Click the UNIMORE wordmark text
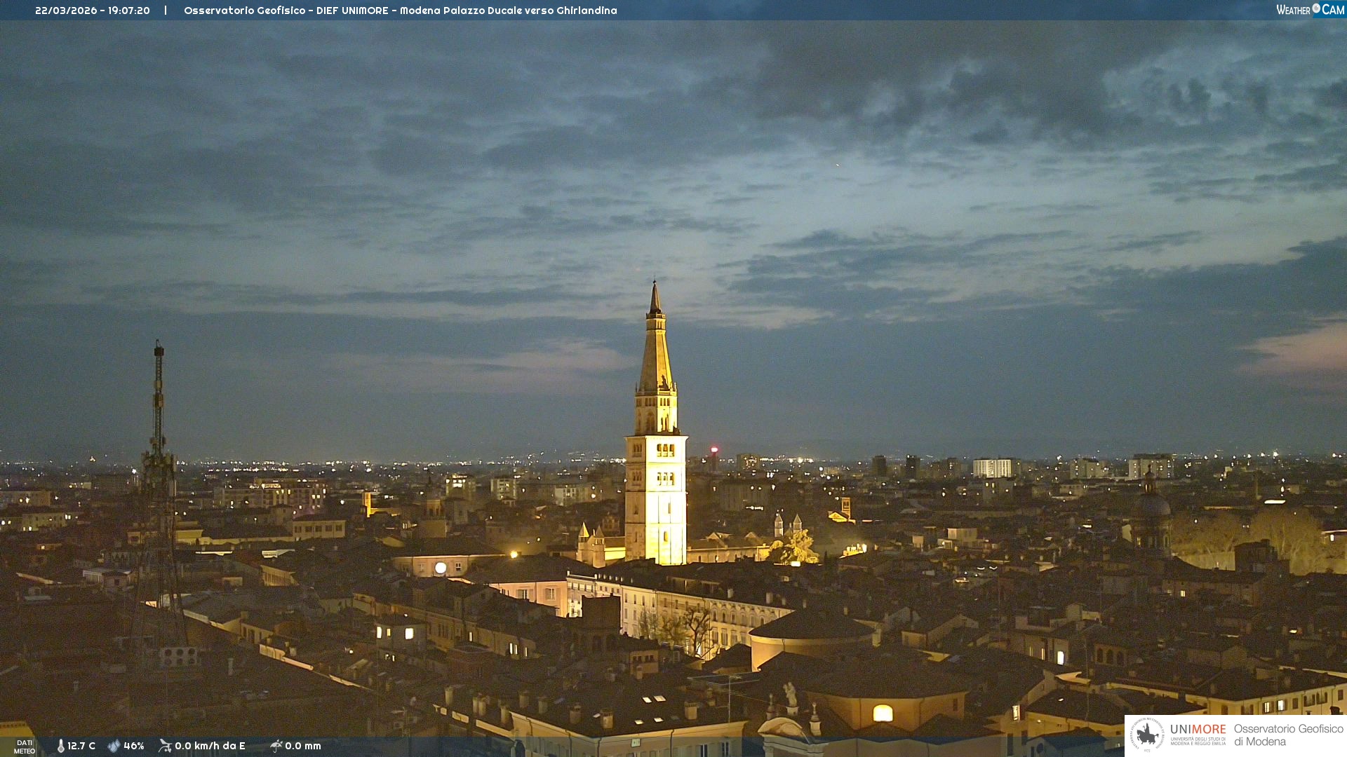The width and height of the screenshot is (1347, 757). pos(1198,730)
